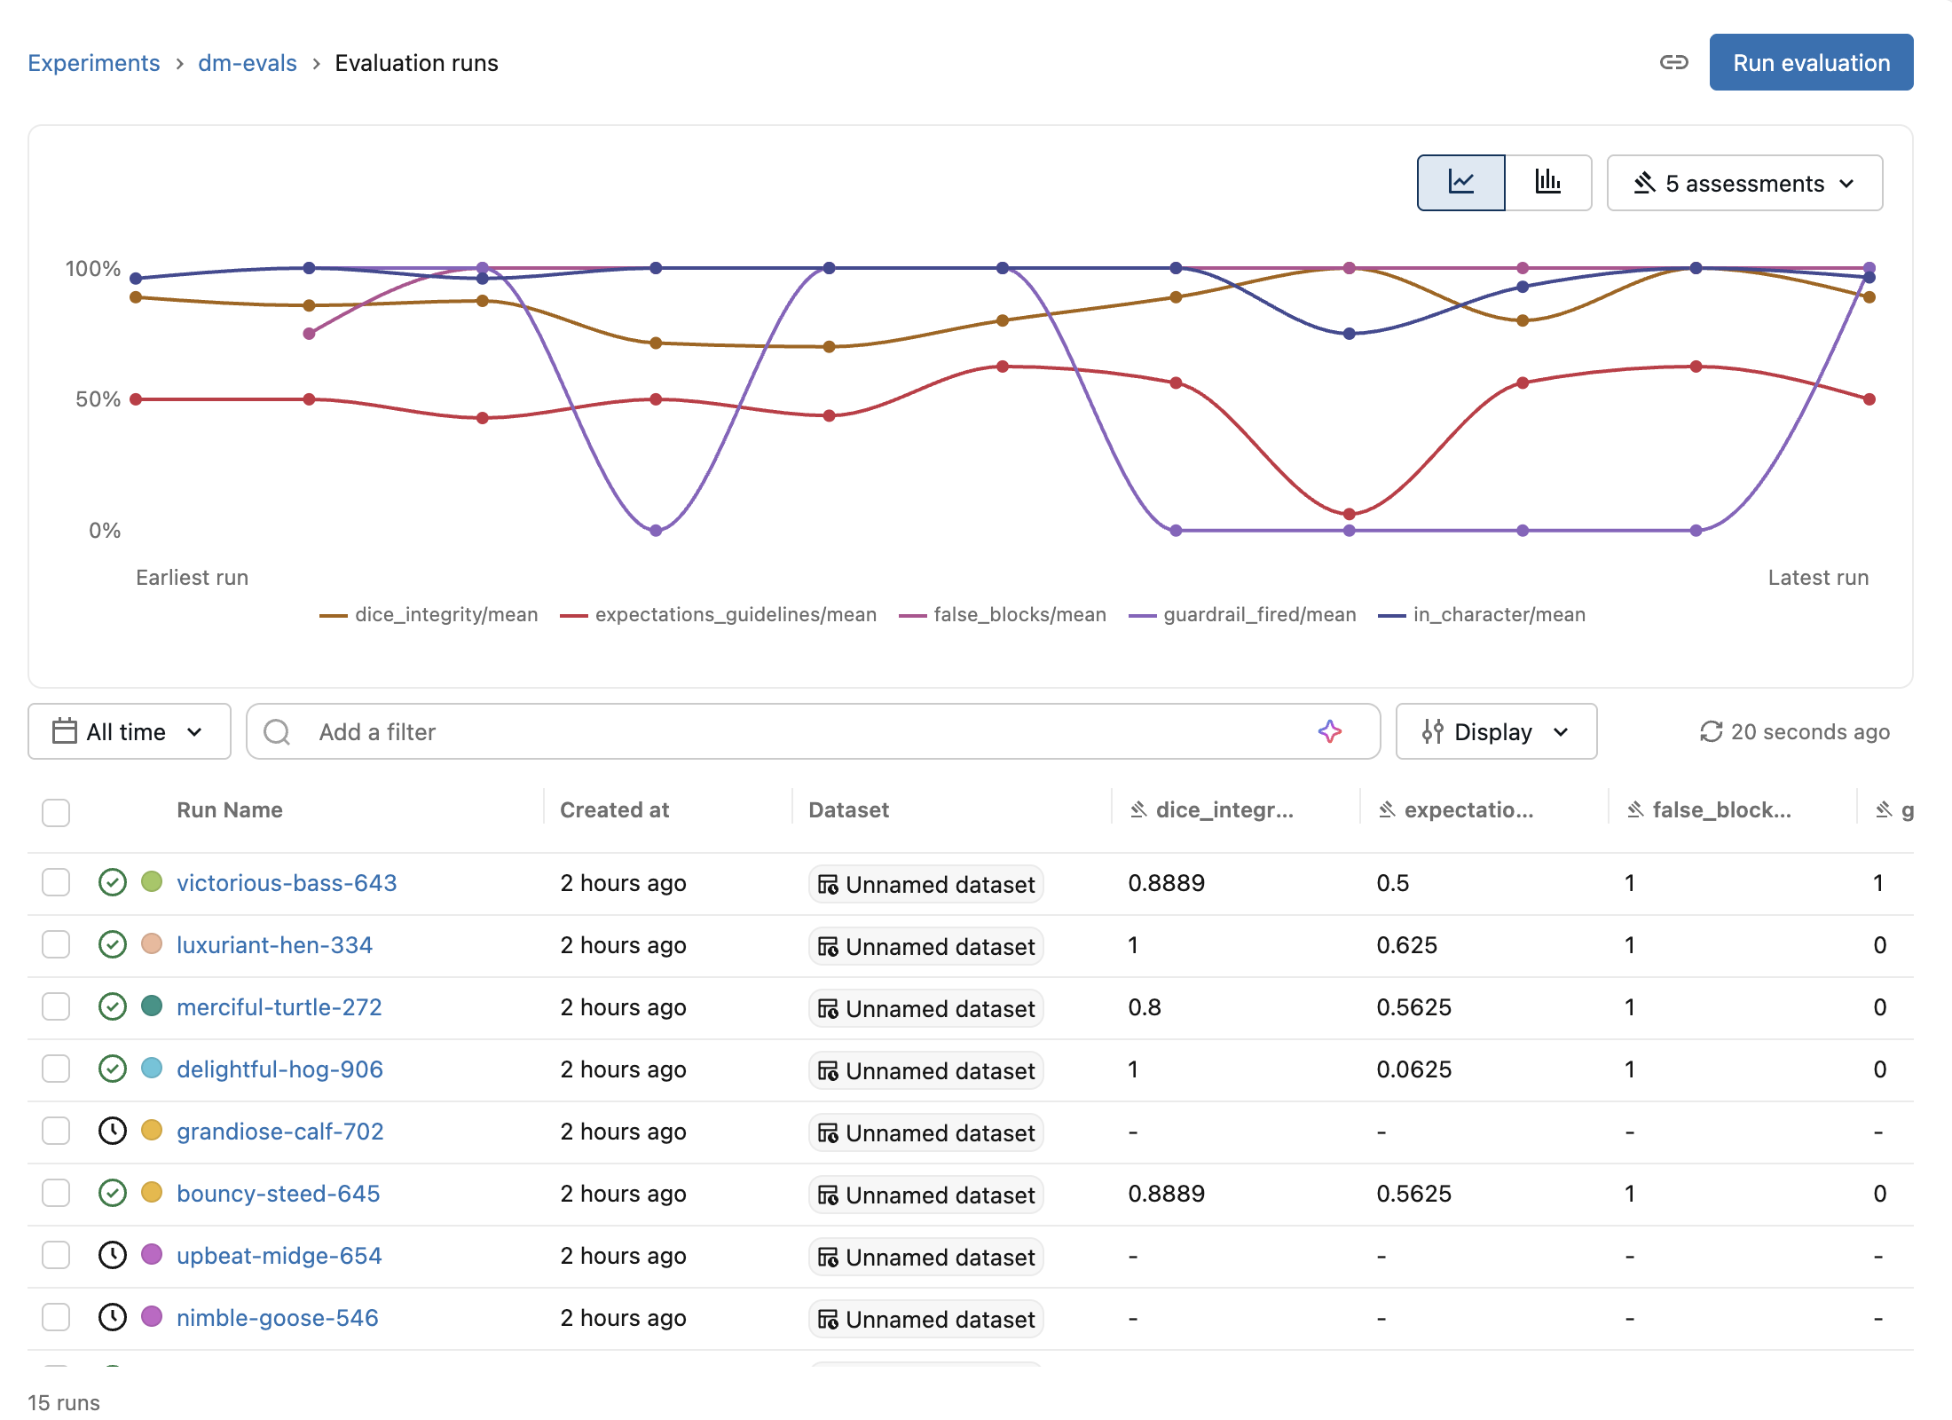Screen dimensions: 1952x1420
Task: Click teal color swatch of merciful-turtle-272
Action: tap(152, 1006)
